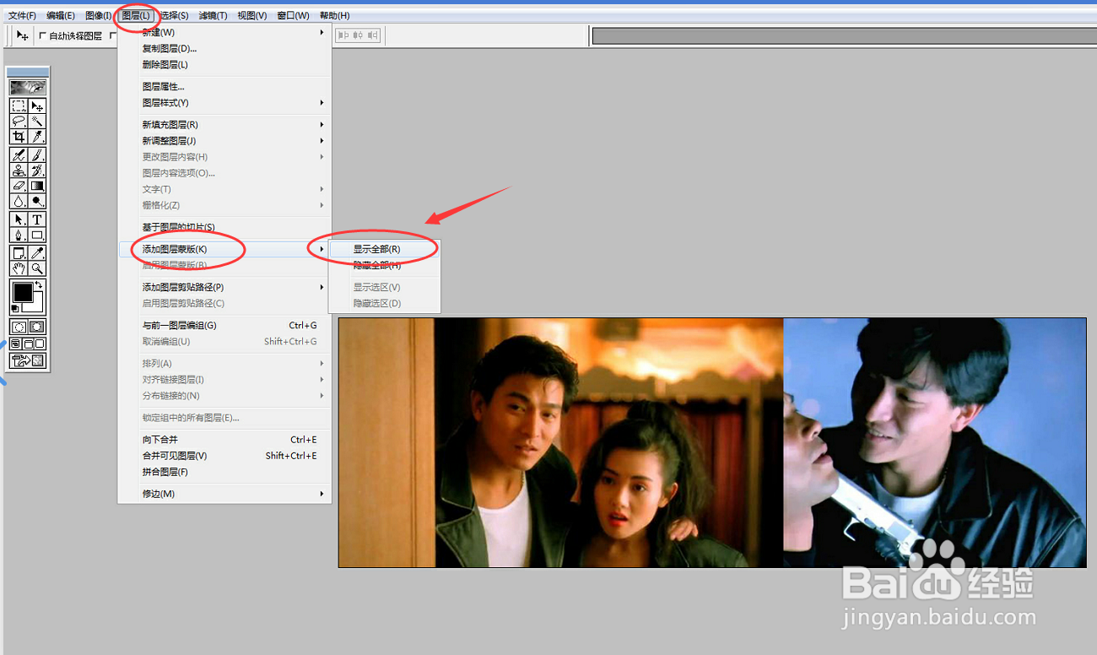The image size is (1097, 655).
Task: Expand the 新建(W) submenu
Action: pyautogui.click(x=224, y=32)
